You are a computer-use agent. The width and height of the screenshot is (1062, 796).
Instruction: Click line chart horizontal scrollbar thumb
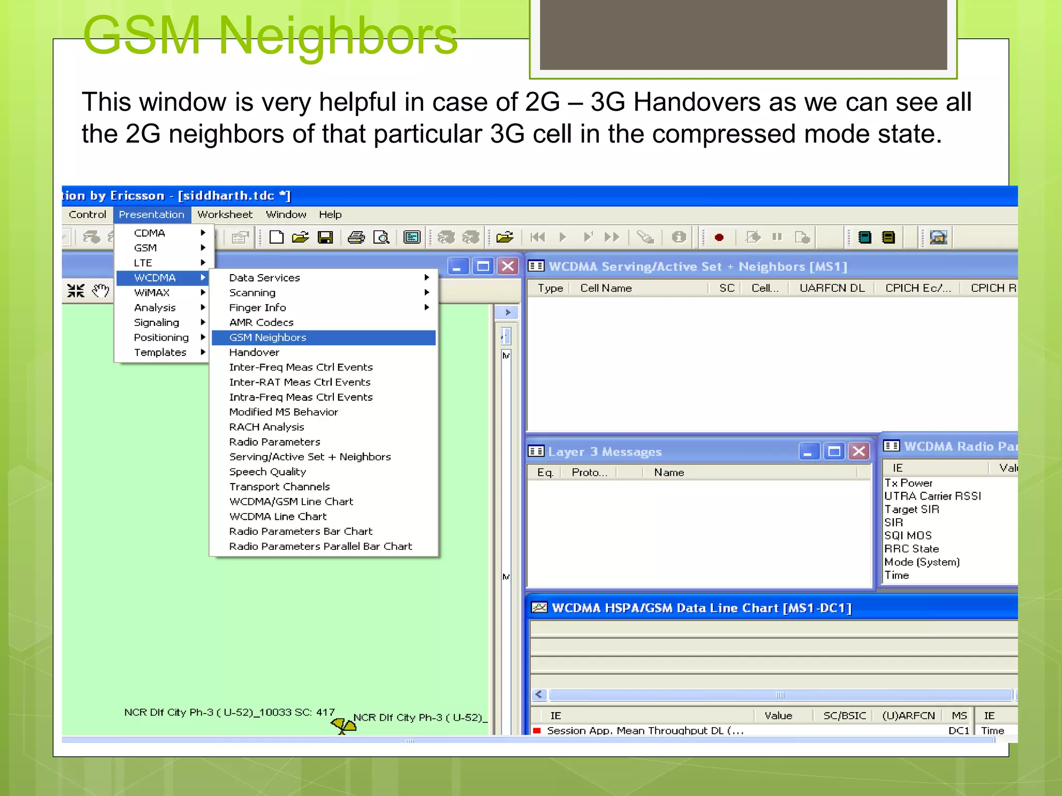(x=780, y=694)
